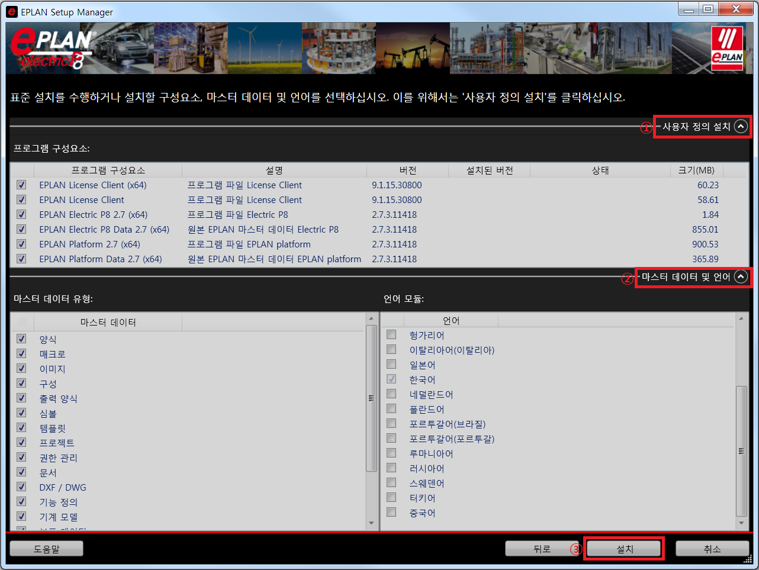Sort by 설치된 버전 column header
Image resolution: width=759 pixels, height=570 pixels.
489,170
